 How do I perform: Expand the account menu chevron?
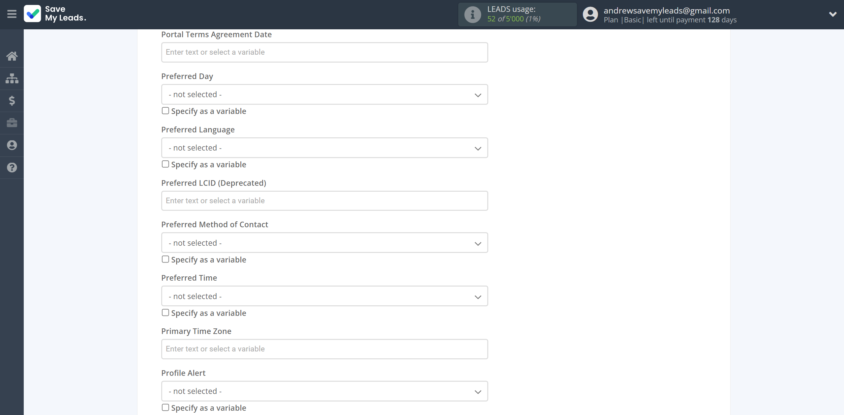click(832, 14)
